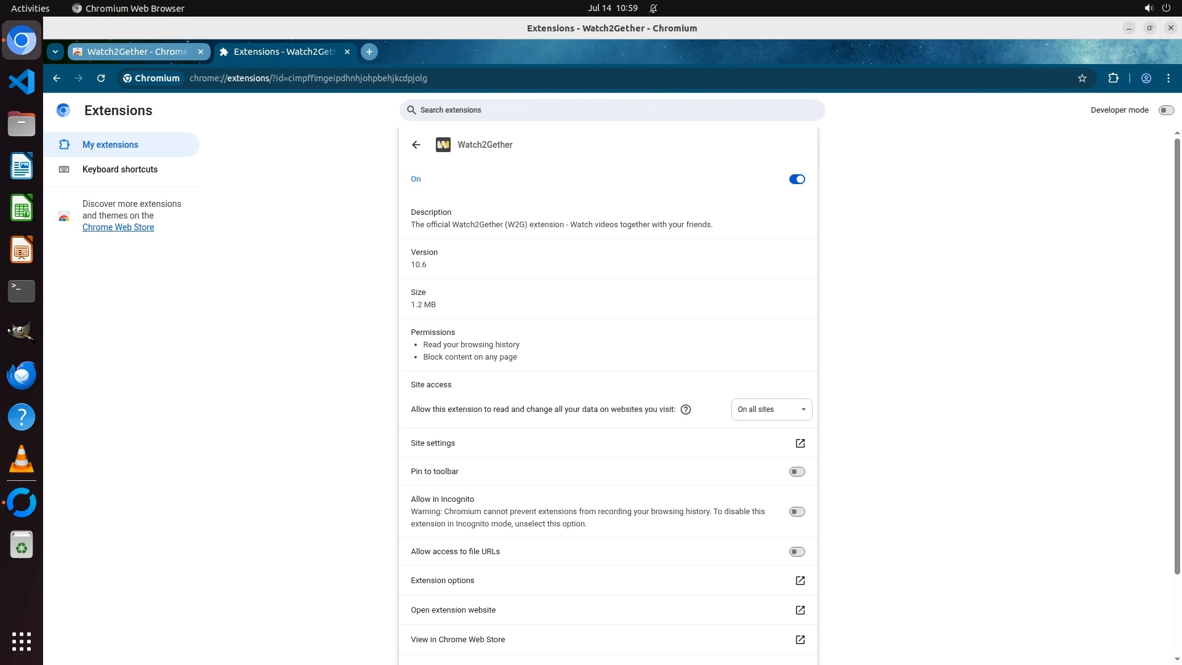Click the Search extensions field

pyautogui.click(x=612, y=110)
